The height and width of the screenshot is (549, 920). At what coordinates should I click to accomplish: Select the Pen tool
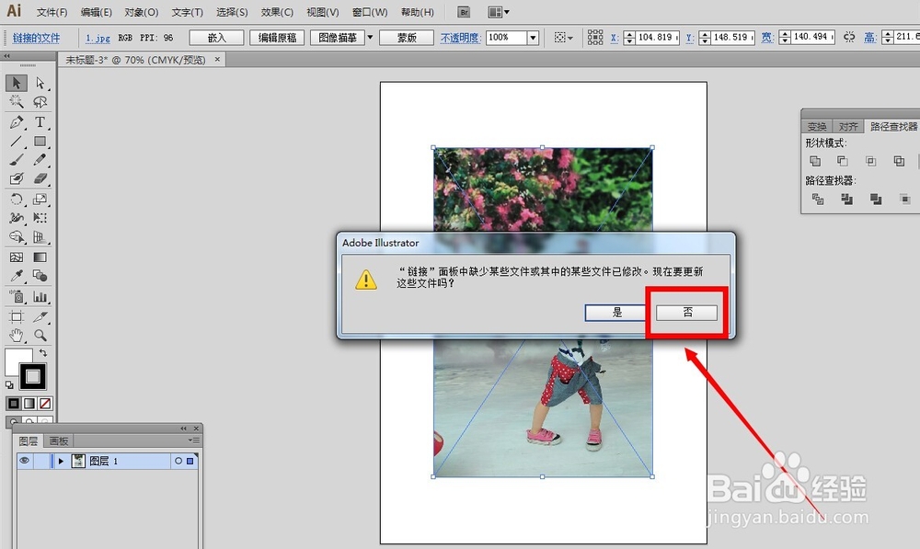tap(17, 122)
